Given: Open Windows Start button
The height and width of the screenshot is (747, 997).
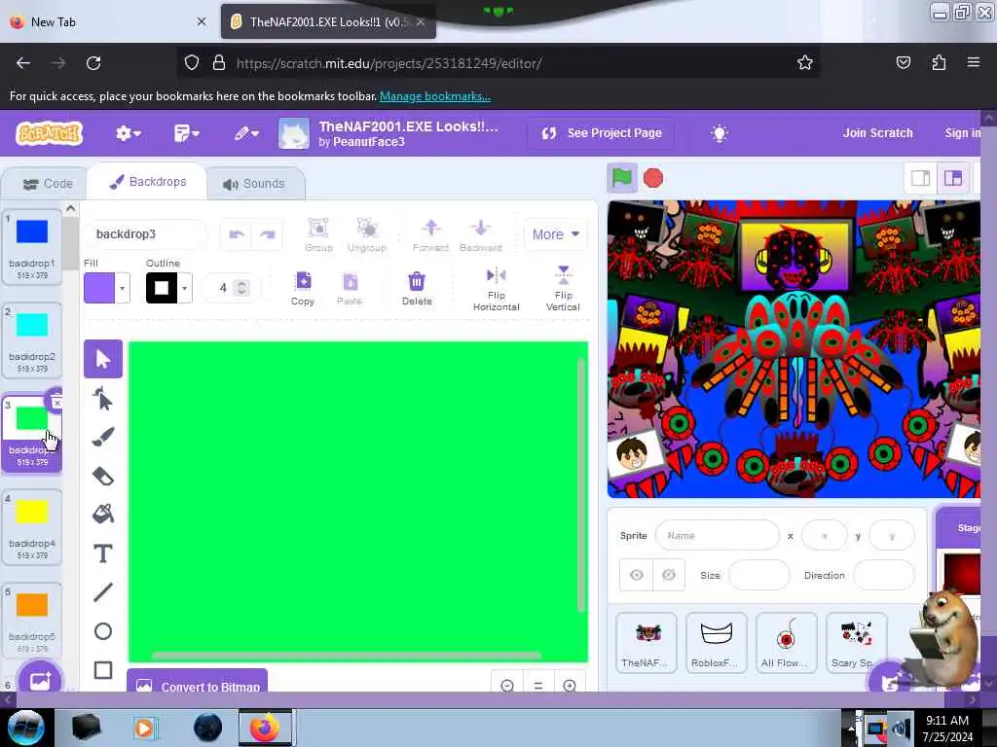Looking at the screenshot, I should pyautogui.click(x=25, y=727).
